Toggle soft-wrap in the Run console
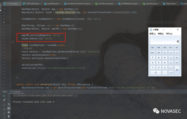The height and width of the screenshot is (119, 187). [x=9, y=104]
